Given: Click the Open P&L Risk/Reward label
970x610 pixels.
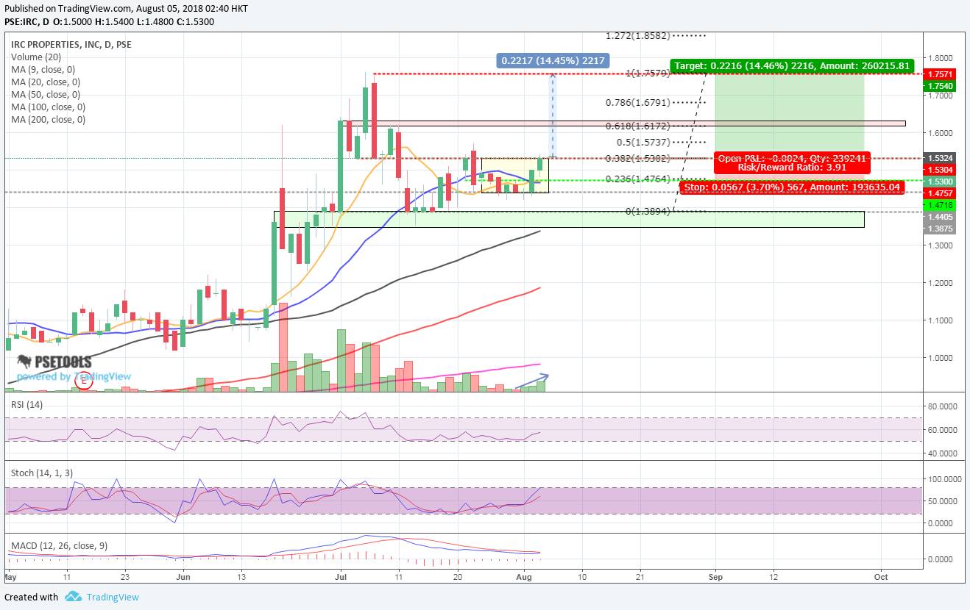Looking at the screenshot, I should click(x=792, y=163).
